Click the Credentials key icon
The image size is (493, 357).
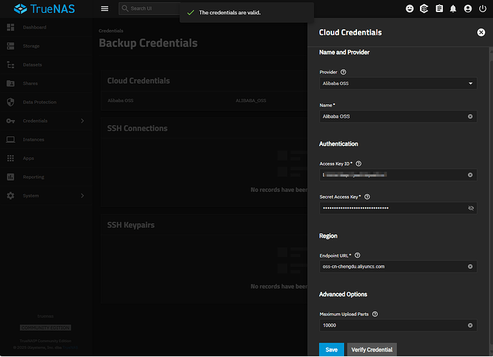coord(11,121)
